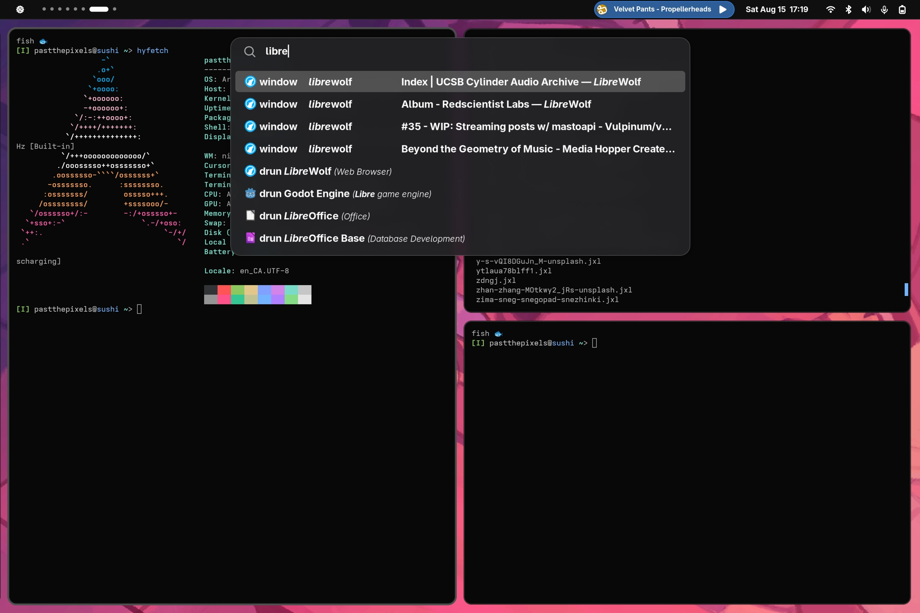Click zima-sneg-snegopad-snezhinki.jxl file name
The width and height of the screenshot is (920, 613).
[547, 300]
